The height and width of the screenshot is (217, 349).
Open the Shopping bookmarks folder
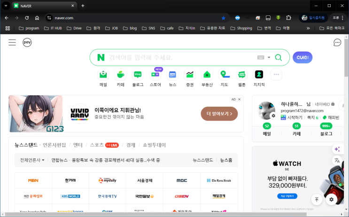coord(241,28)
